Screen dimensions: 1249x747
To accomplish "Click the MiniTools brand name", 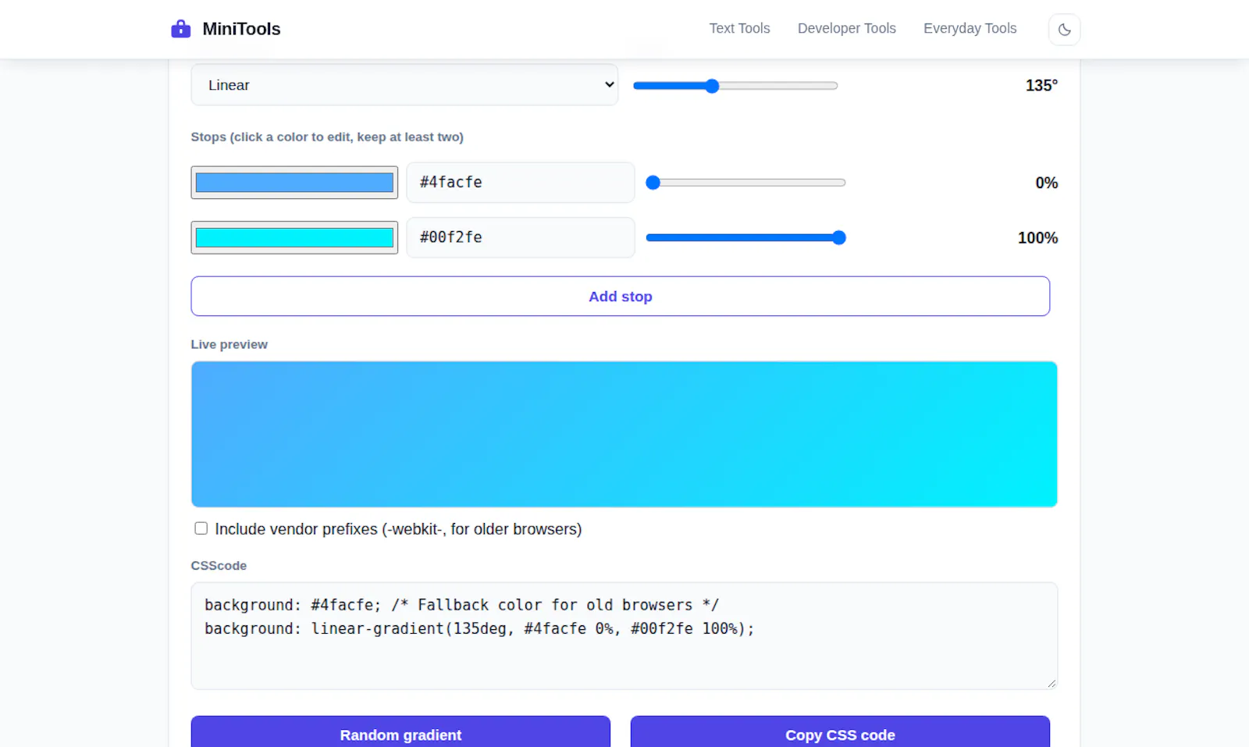I will click(241, 29).
